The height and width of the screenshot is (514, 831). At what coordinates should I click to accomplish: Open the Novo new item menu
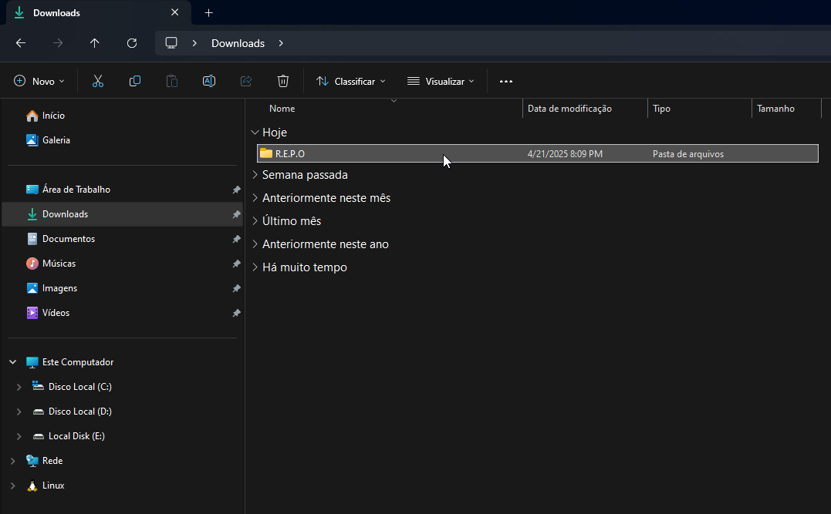[39, 81]
